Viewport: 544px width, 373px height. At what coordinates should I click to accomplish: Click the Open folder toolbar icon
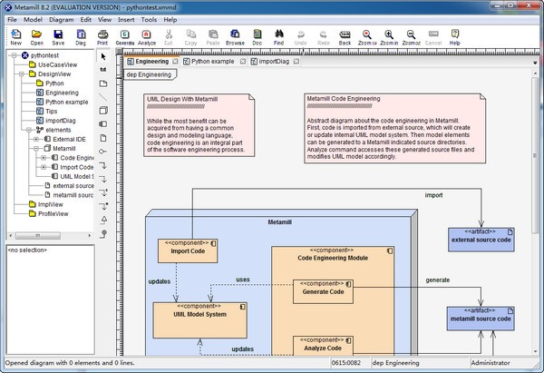point(37,37)
